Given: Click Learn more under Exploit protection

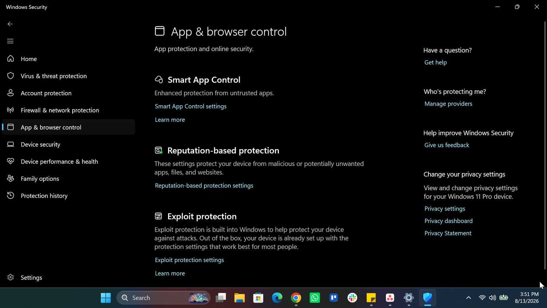Looking at the screenshot, I should 170,273.
